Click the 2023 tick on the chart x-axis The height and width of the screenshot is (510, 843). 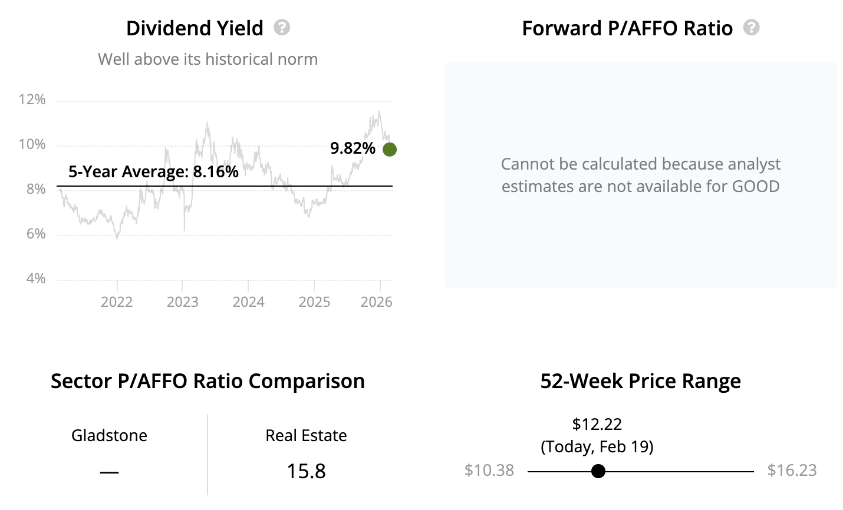(183, 302)
